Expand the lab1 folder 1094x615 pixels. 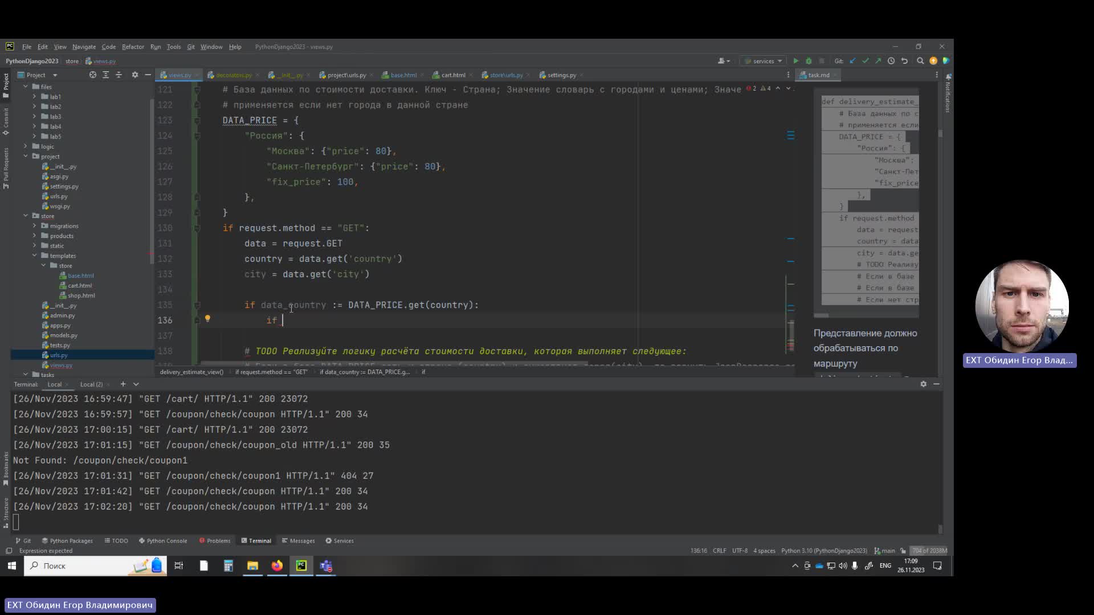point(34,97)
